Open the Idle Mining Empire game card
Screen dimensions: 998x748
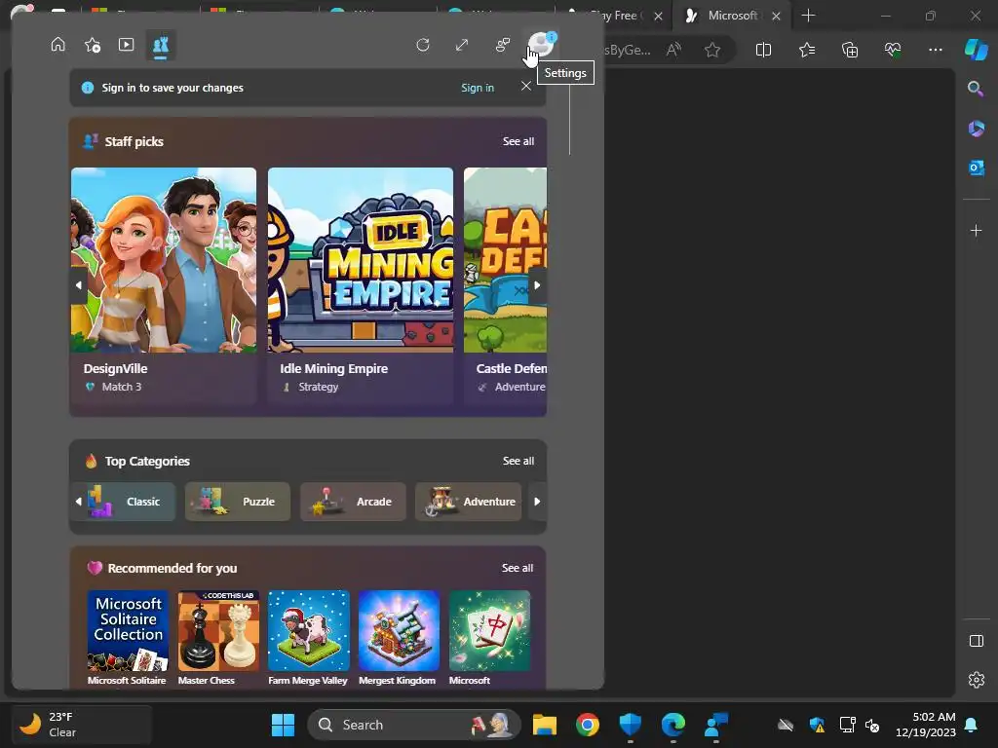[361, 285]
